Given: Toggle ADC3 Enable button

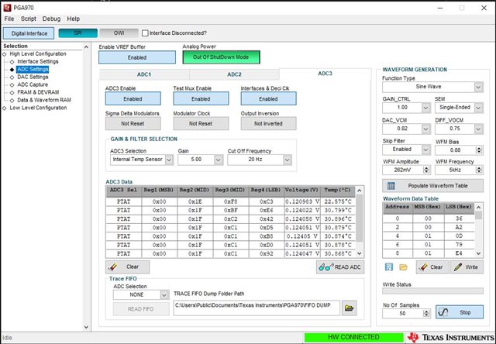Looking at the screenshot, I should point(133,98).
